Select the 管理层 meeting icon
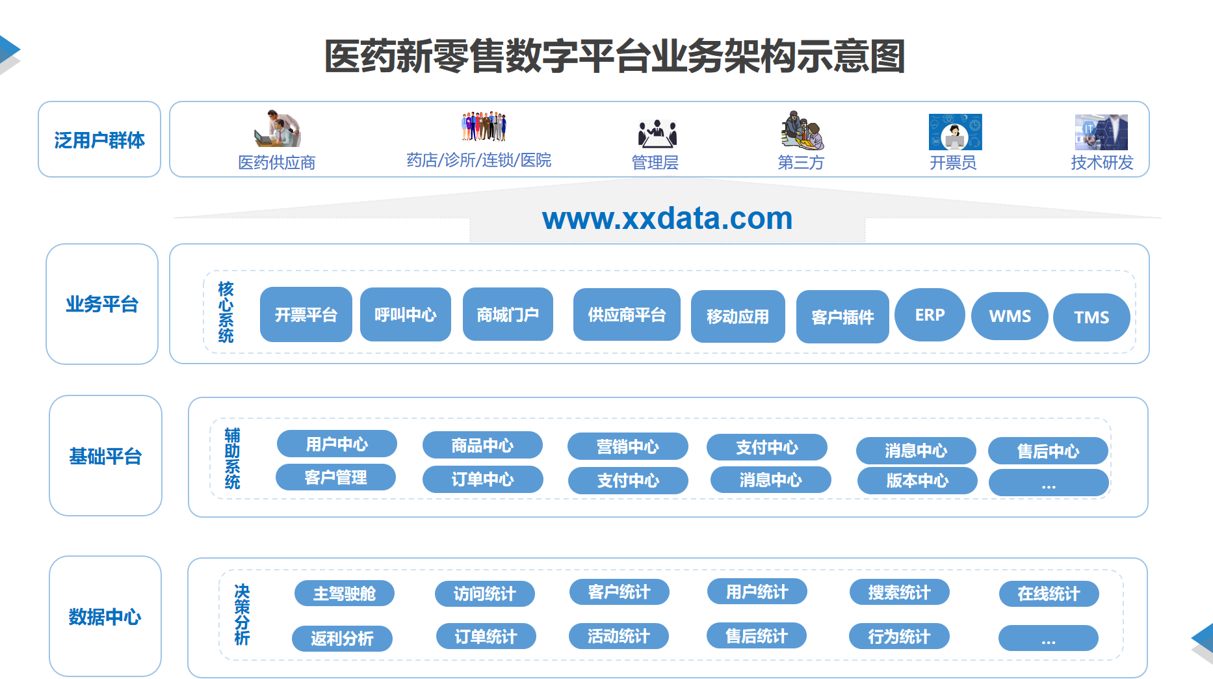This screenshot has width=1213, height=679. coord(657,133)
